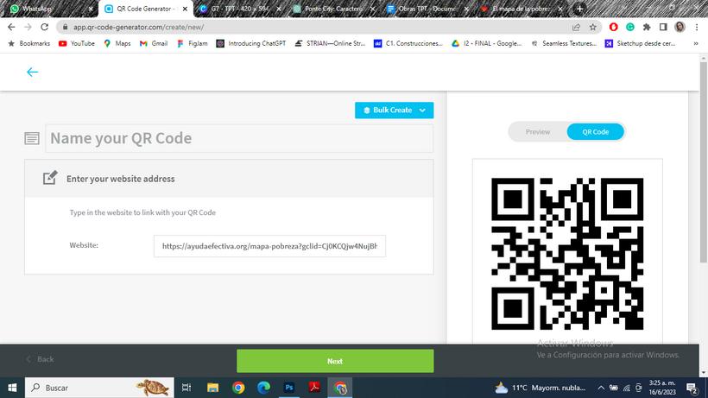The width and height of the screenshot is (708, 398).
Task: Click the Name your QR Code field
Action: pos(239,138)
